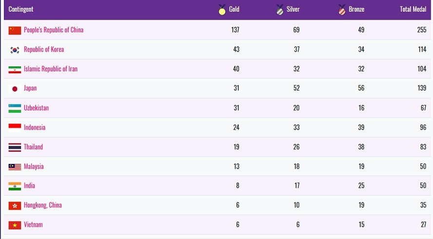Image resolution: width=433 pixels, height=239 pixels.
Task: Click the Malaysia flag icon
Action: [x=15, y=167]
